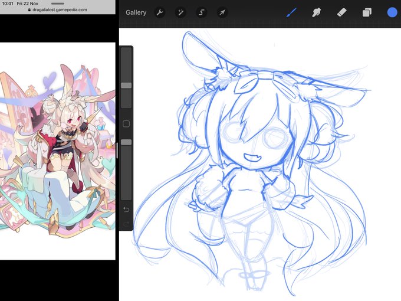
Task: Open the Adjustments magic wand menu
Action: [180, 12]
